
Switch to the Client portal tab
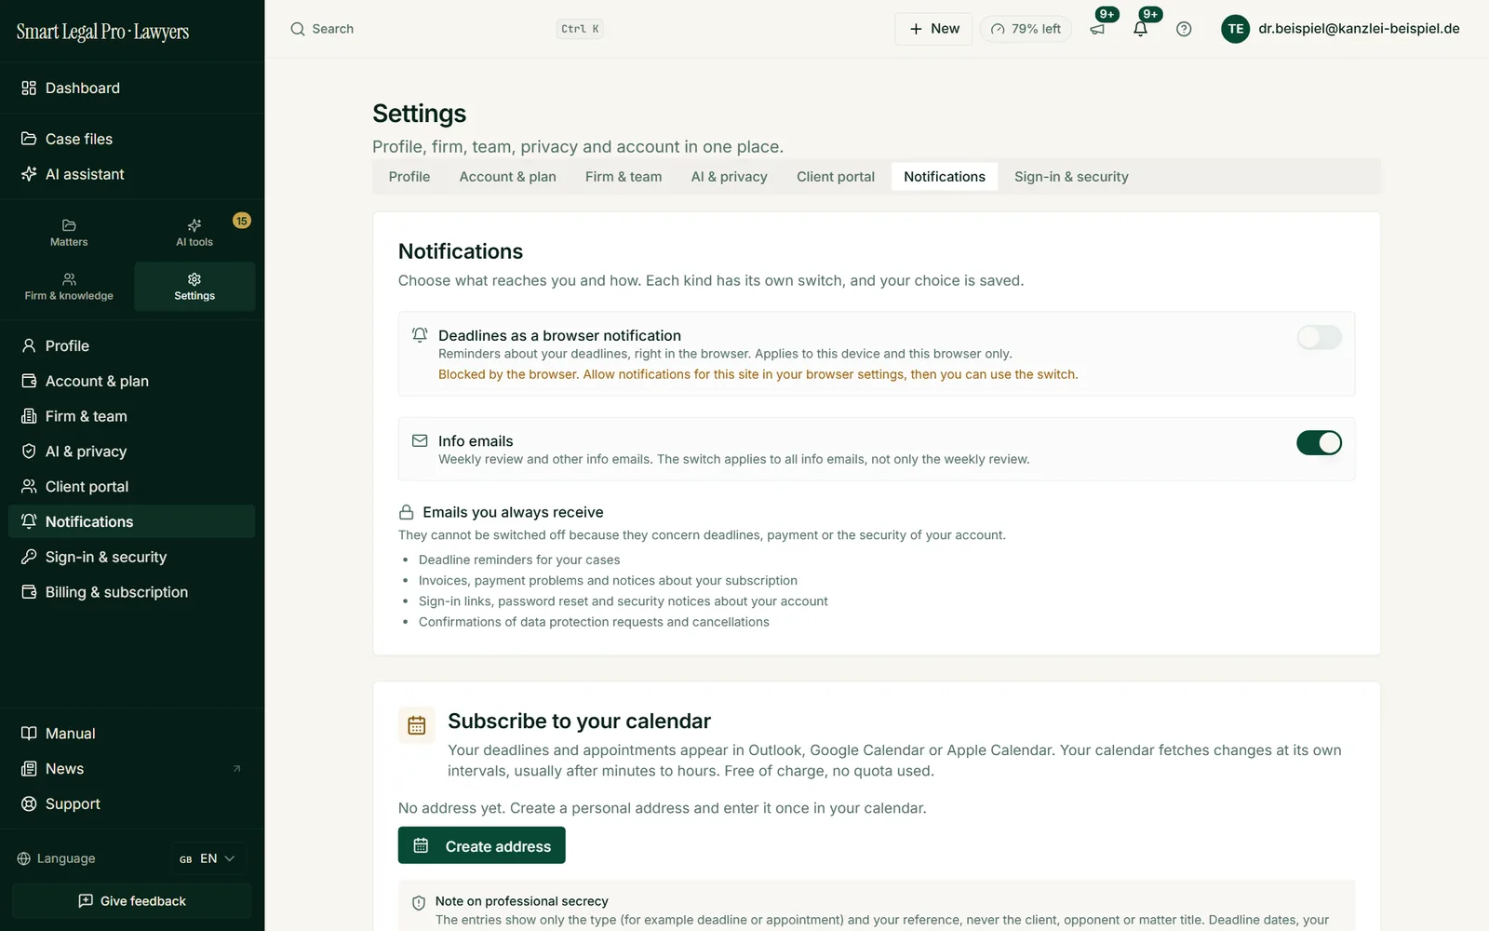836,177
